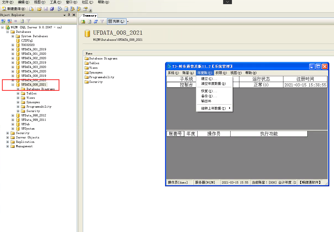Expand the Replication node
Image resolution: width=334 pixels, height=232 pixels.
pyautogui.click(x=8, y=142)
